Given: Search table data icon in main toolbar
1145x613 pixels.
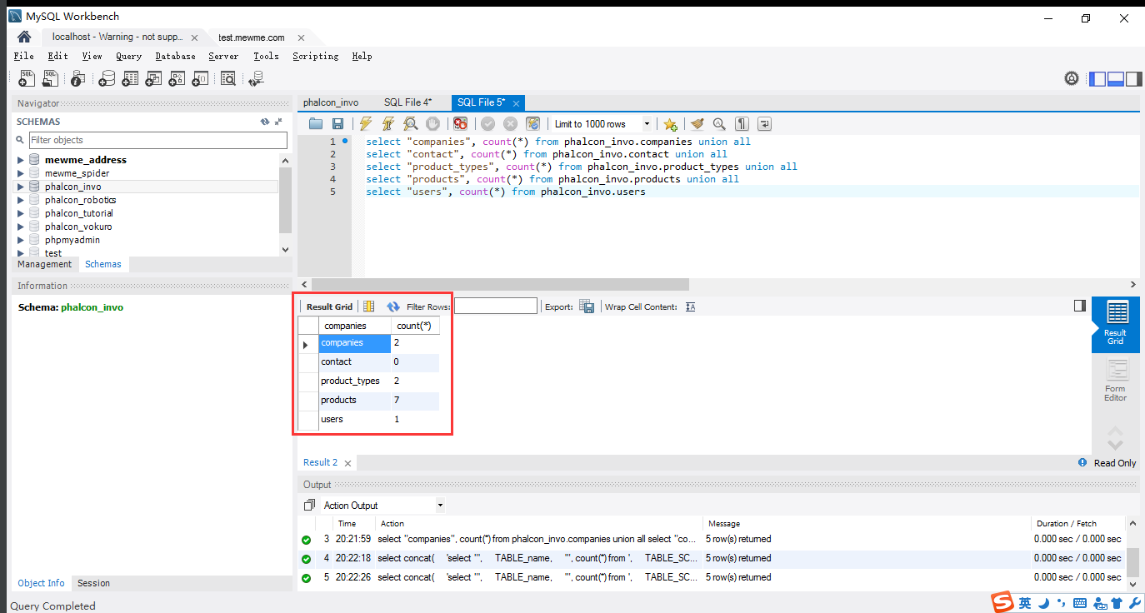Looking at the screenshot, I should click(228, 78).
